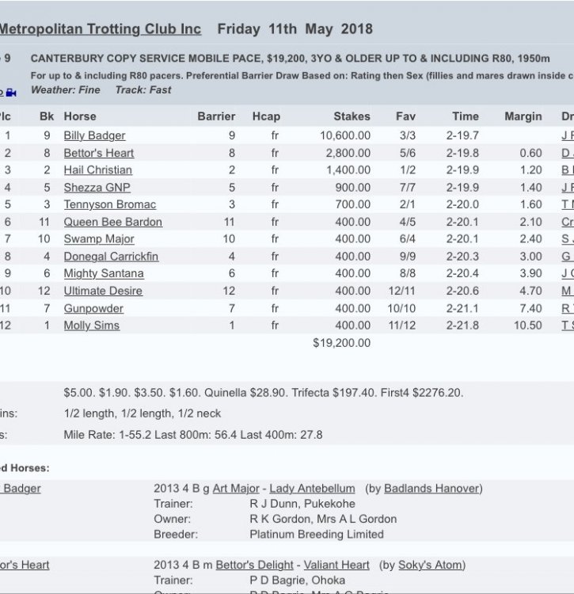Click the Hail Christian horse link

97,170
